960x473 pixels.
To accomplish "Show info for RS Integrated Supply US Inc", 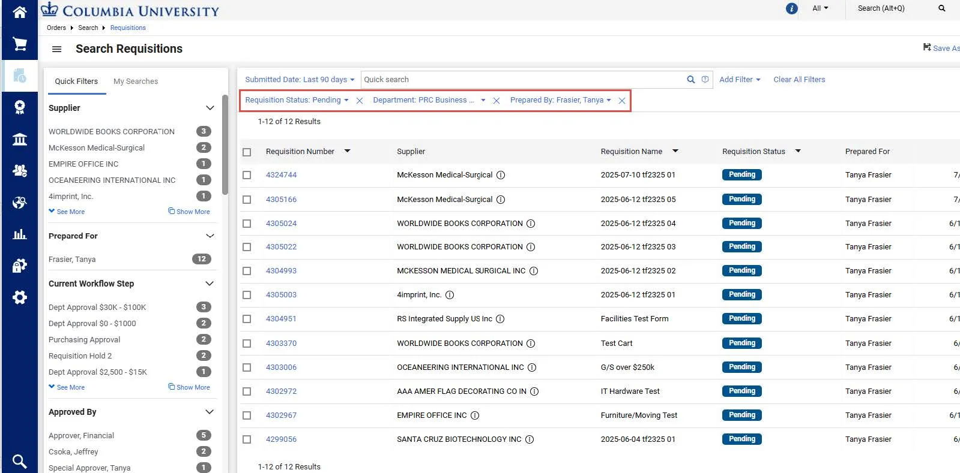I will click(x=500, y=319).
